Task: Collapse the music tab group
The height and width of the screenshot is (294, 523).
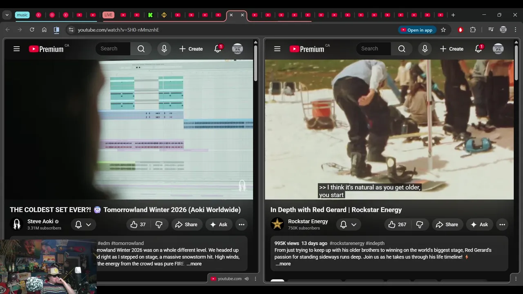Action: pyautogui.click(x=22, y=15)
